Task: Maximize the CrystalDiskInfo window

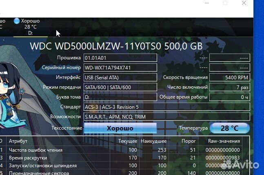Action: (x=225, y=3)
